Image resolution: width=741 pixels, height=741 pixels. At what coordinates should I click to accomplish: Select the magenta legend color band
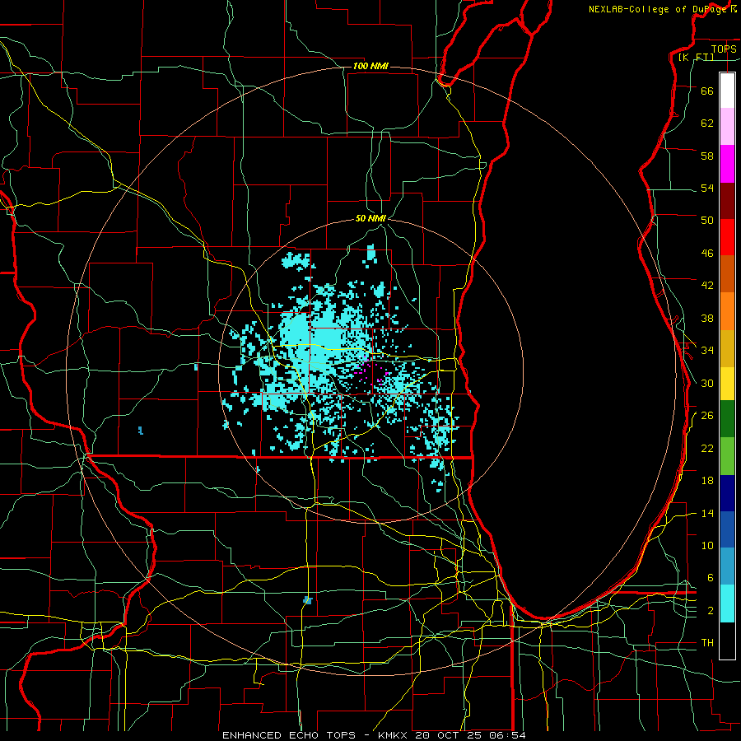[727, 164]
